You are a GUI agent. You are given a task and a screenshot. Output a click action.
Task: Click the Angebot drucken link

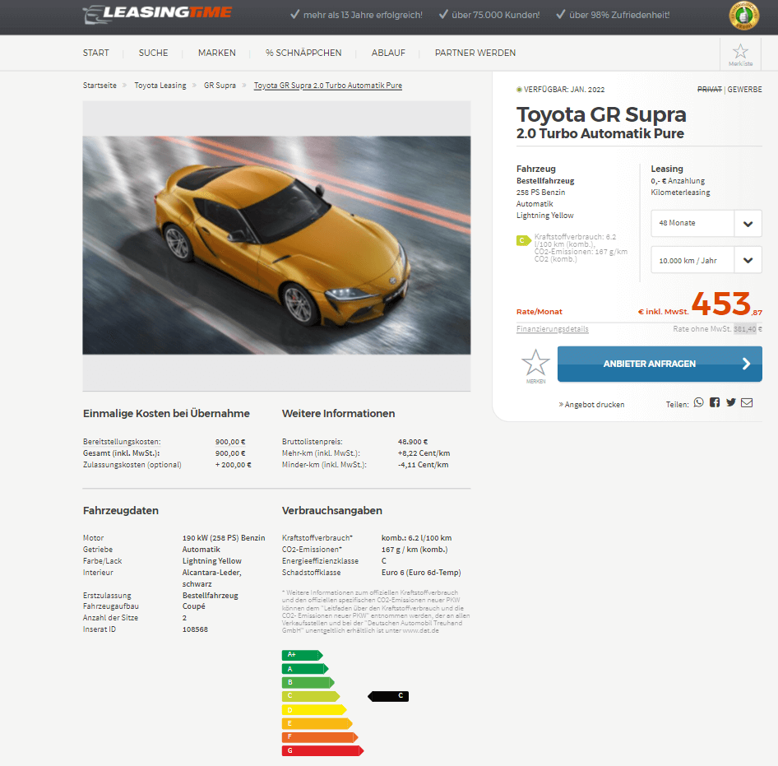[591, 405]
